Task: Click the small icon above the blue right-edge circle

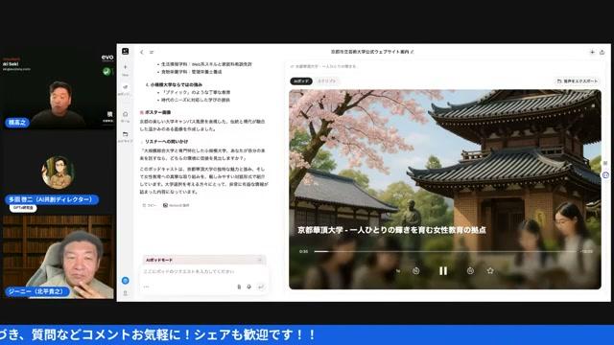Action: 605,163
